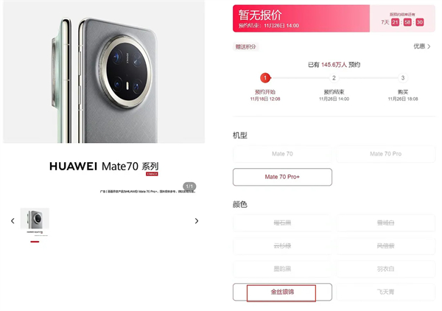Click the 赠送积分 tag
This screenshot has height=311, width=442.
click(x=245, y=47)
